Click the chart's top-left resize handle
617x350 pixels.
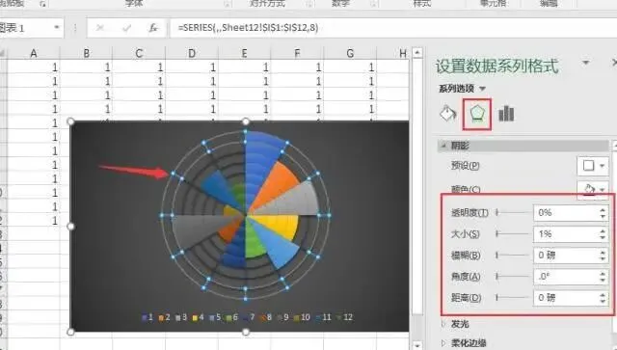(x=70, y=121)
